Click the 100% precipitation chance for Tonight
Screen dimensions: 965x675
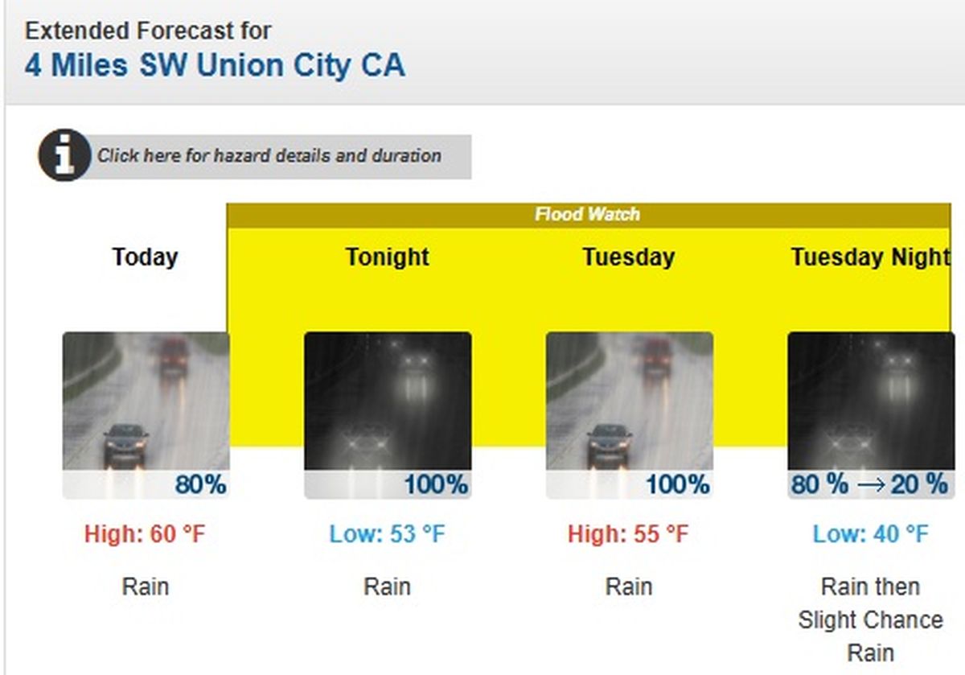coord(435,485)
